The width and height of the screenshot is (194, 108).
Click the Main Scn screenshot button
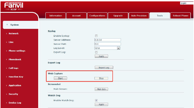[x=101, y=89]
